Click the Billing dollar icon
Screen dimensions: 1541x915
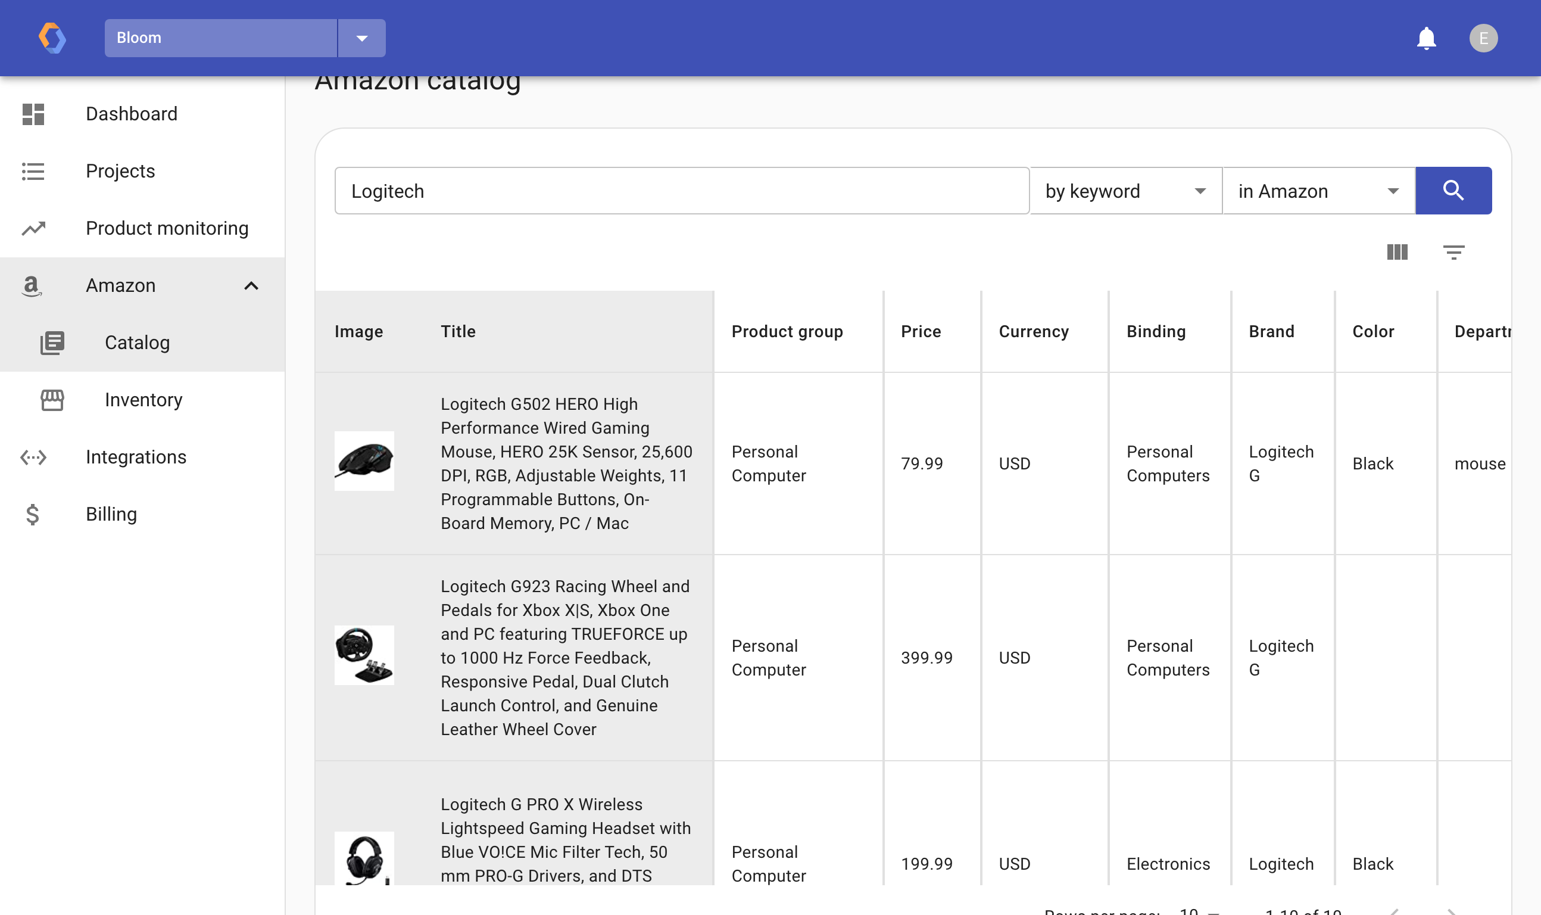(x=33, y=513)
